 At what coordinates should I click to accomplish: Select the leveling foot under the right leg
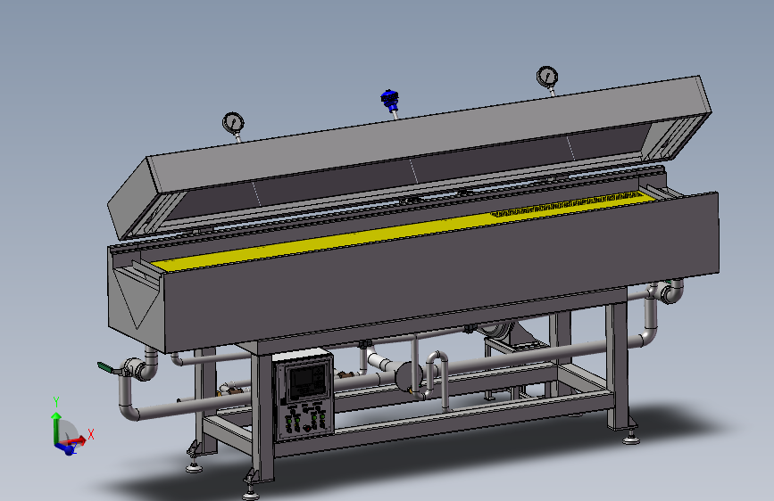(631, 439)
